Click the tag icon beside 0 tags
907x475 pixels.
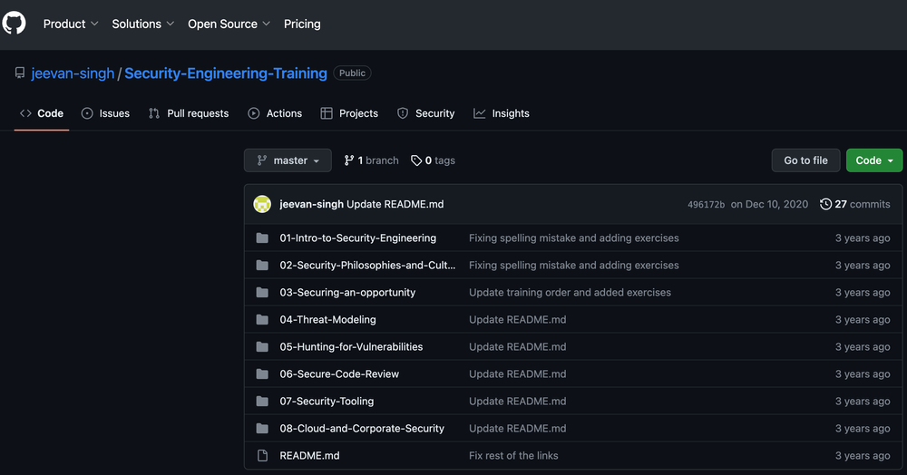(x=416, y=160)
